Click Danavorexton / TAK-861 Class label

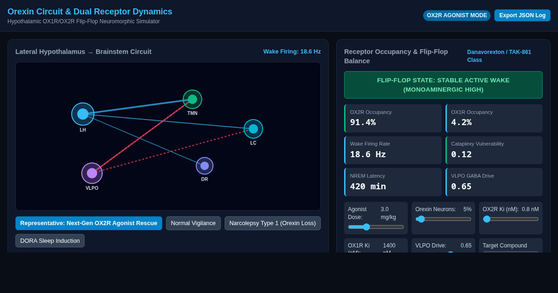pos(499,56)
